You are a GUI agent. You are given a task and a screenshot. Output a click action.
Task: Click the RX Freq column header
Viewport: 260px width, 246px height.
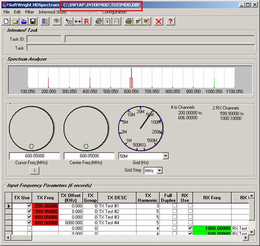pos(212,198)
